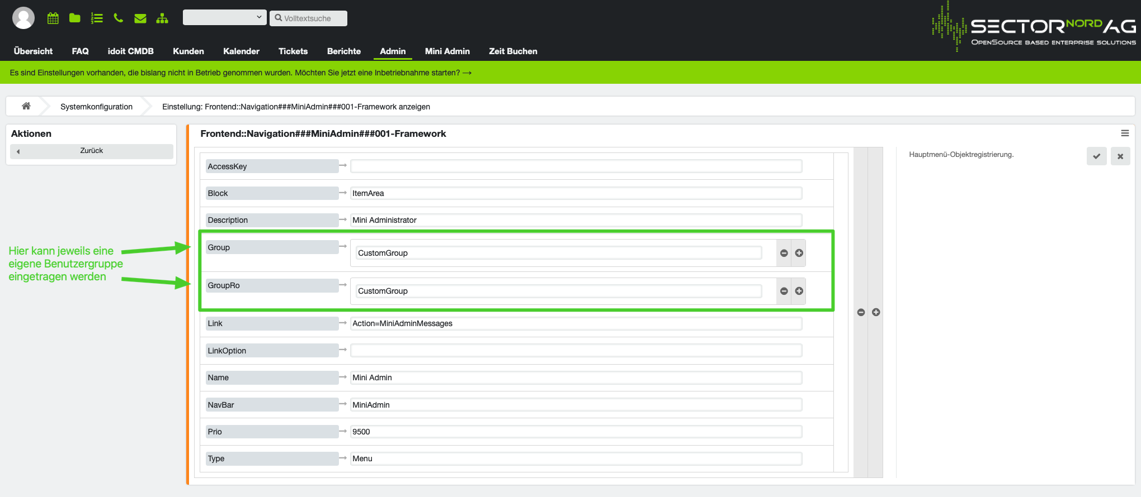Click the email envelope icon
The width and height of the screenshot is (1141, 497).
click(140, 18)
